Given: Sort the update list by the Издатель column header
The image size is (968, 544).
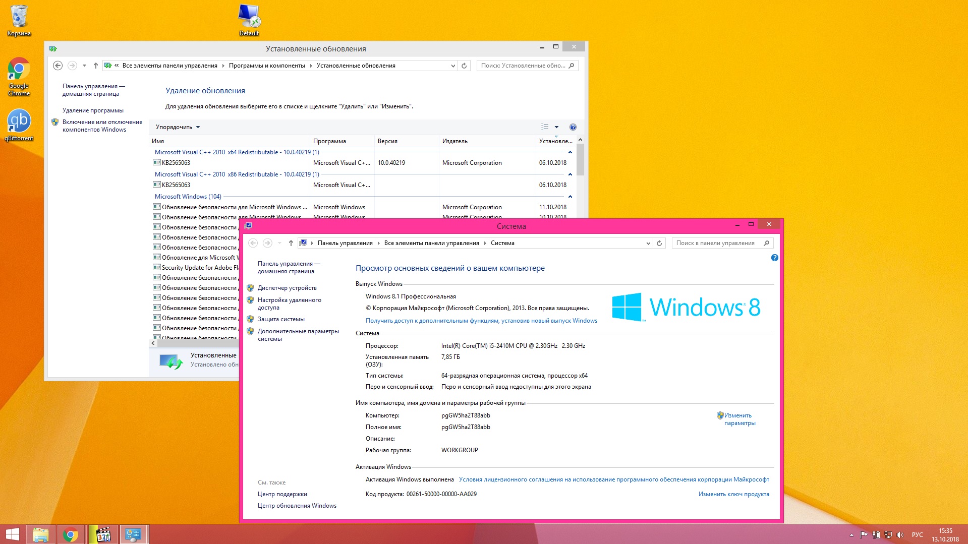Looking at the screenshot, I should 487,141.
